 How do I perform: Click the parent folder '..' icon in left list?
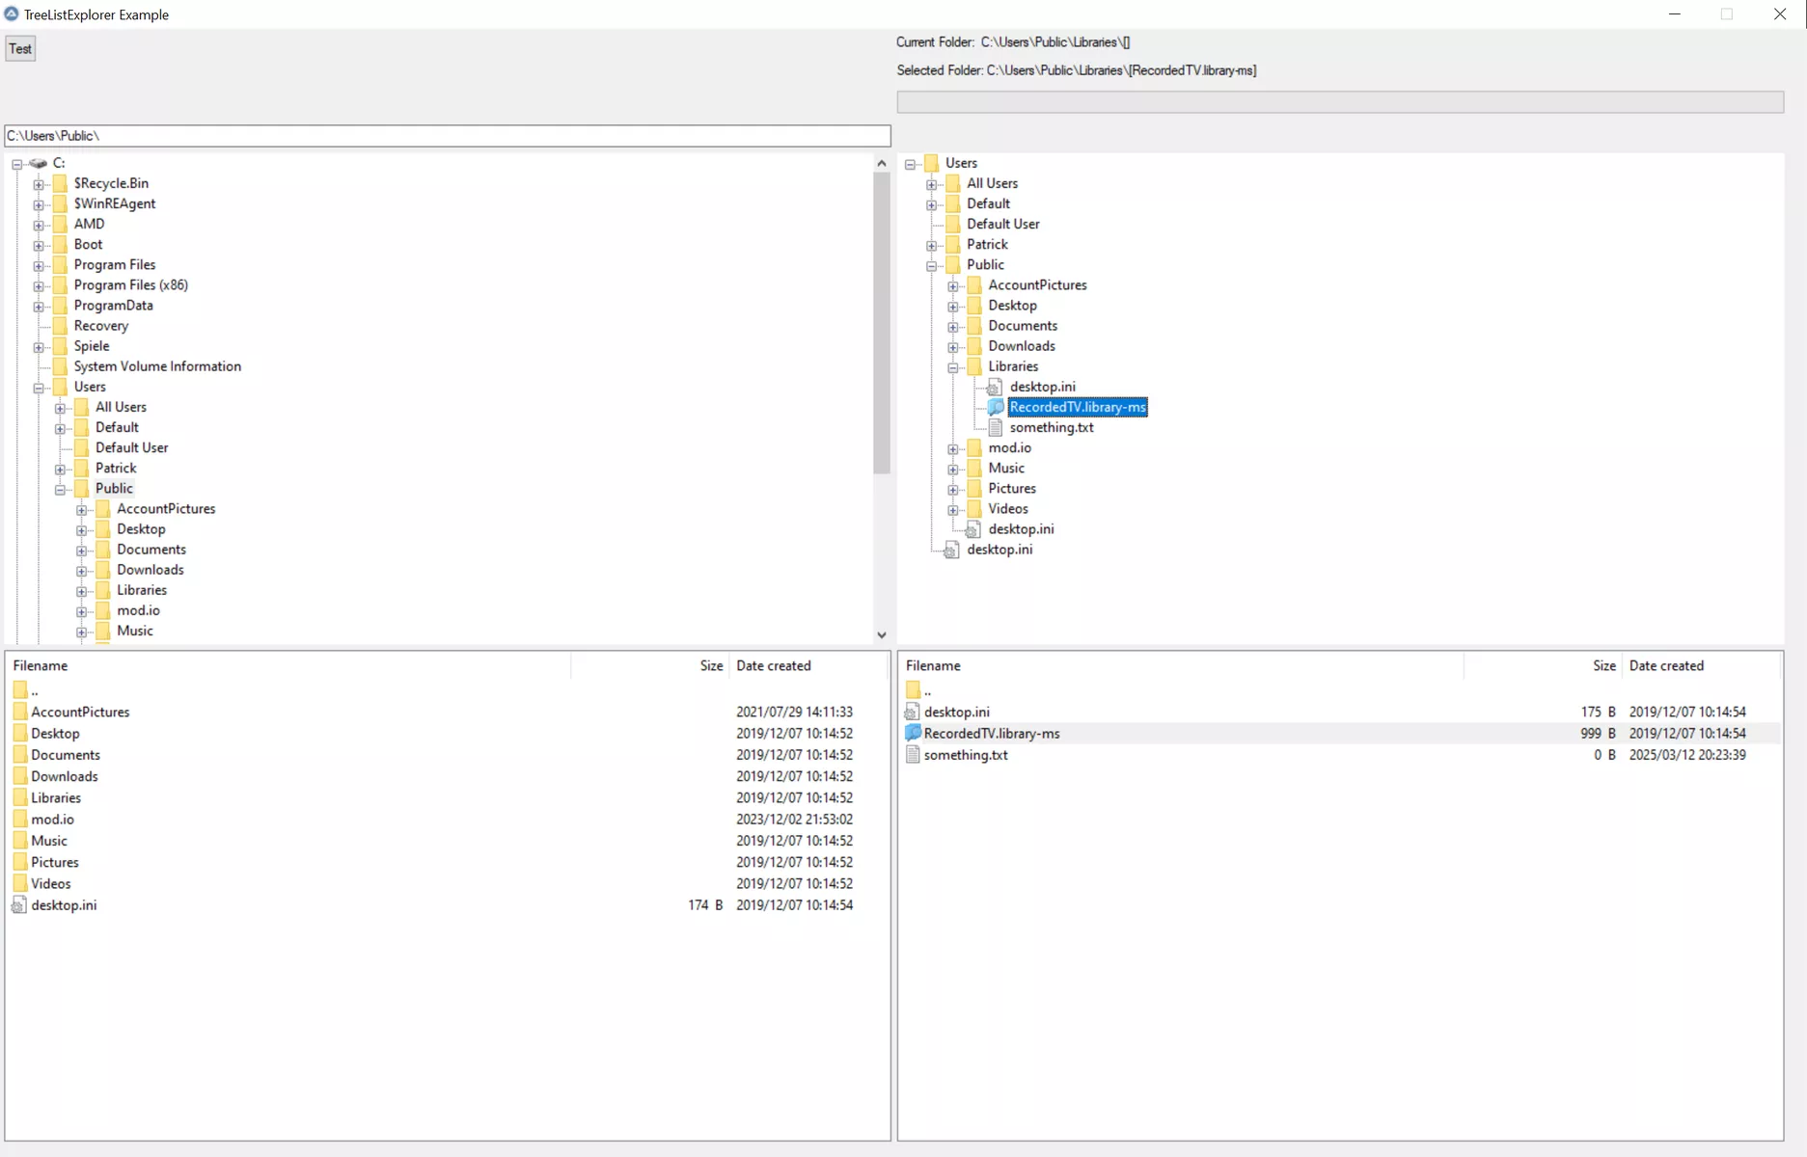20,690
